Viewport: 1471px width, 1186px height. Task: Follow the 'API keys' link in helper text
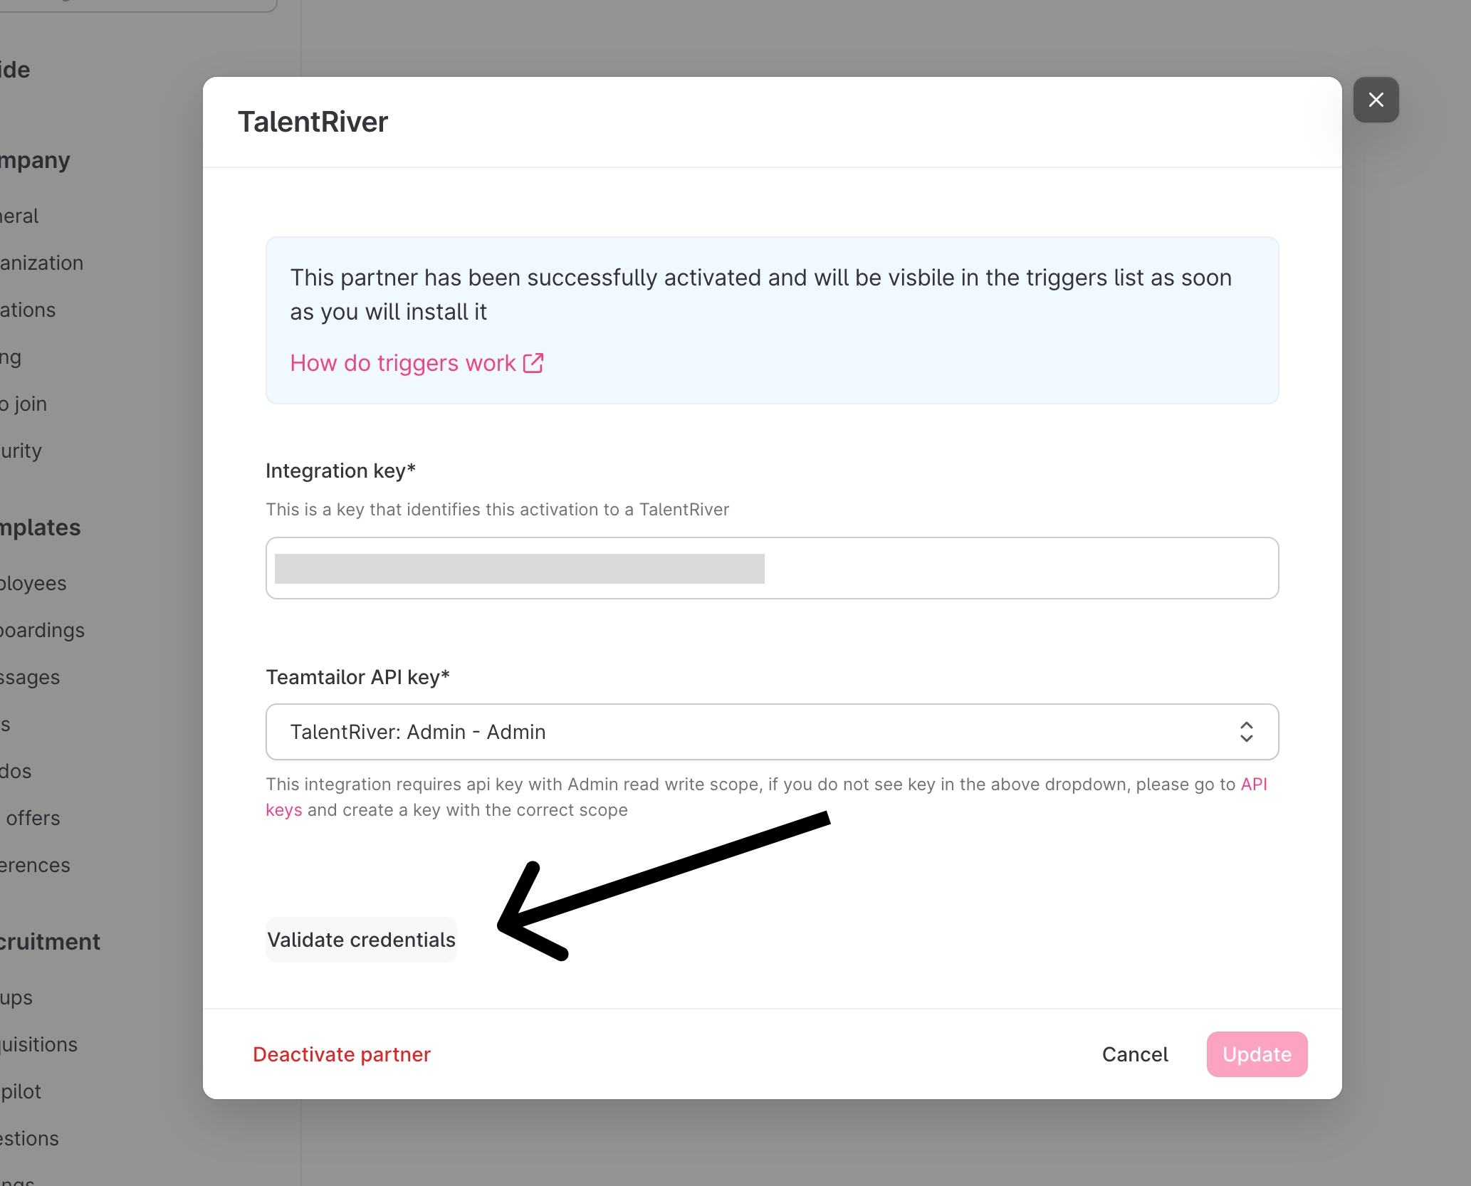(1253, 784)
